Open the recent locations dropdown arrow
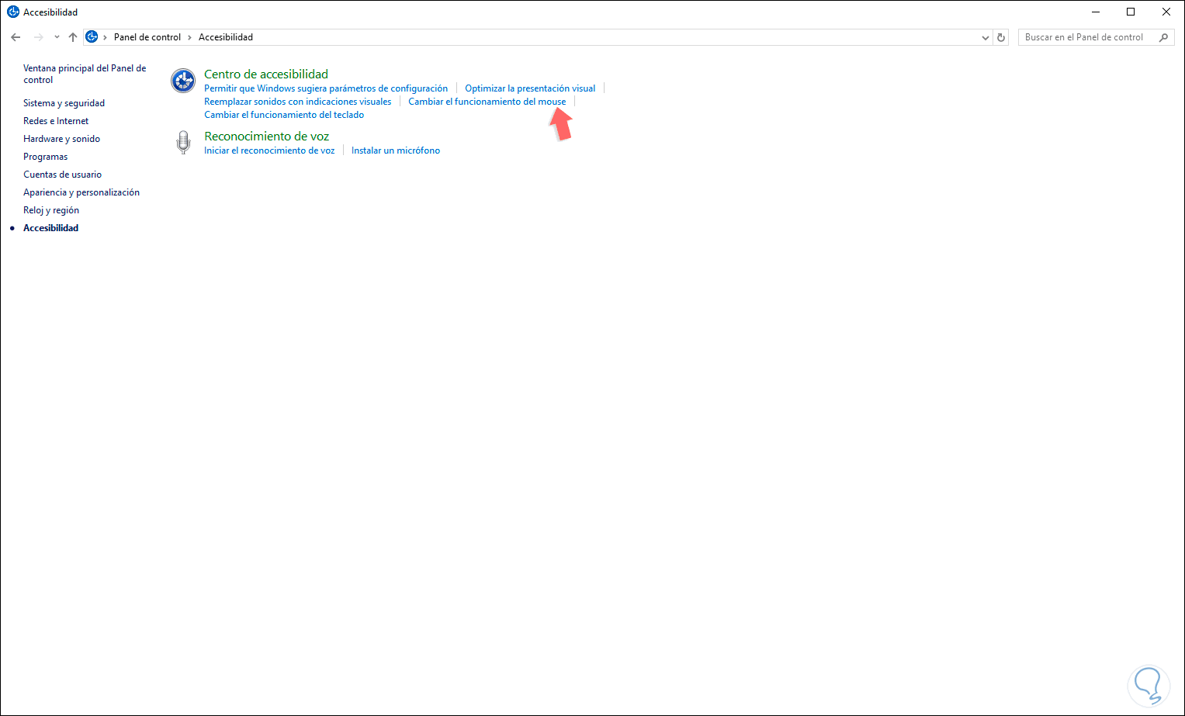Viewport: 1185px width, 716px height. tap(57, 37)
